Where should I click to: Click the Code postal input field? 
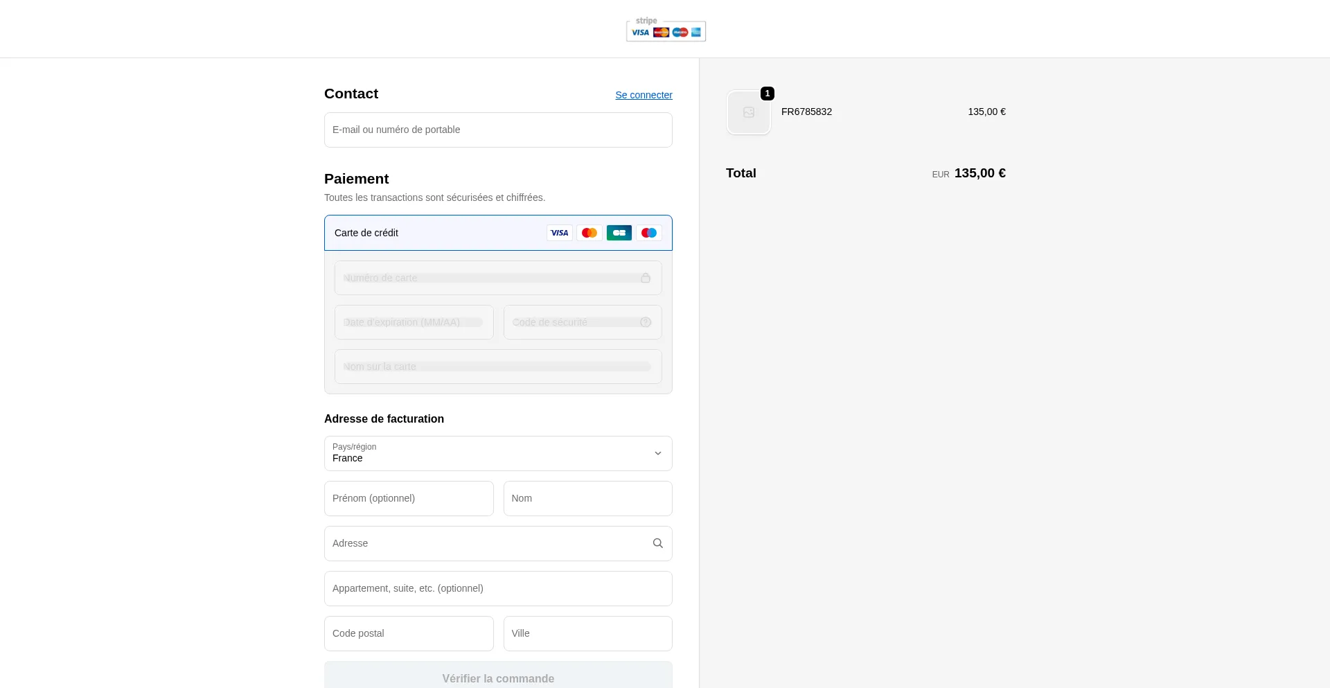click(x=409, y=633)
